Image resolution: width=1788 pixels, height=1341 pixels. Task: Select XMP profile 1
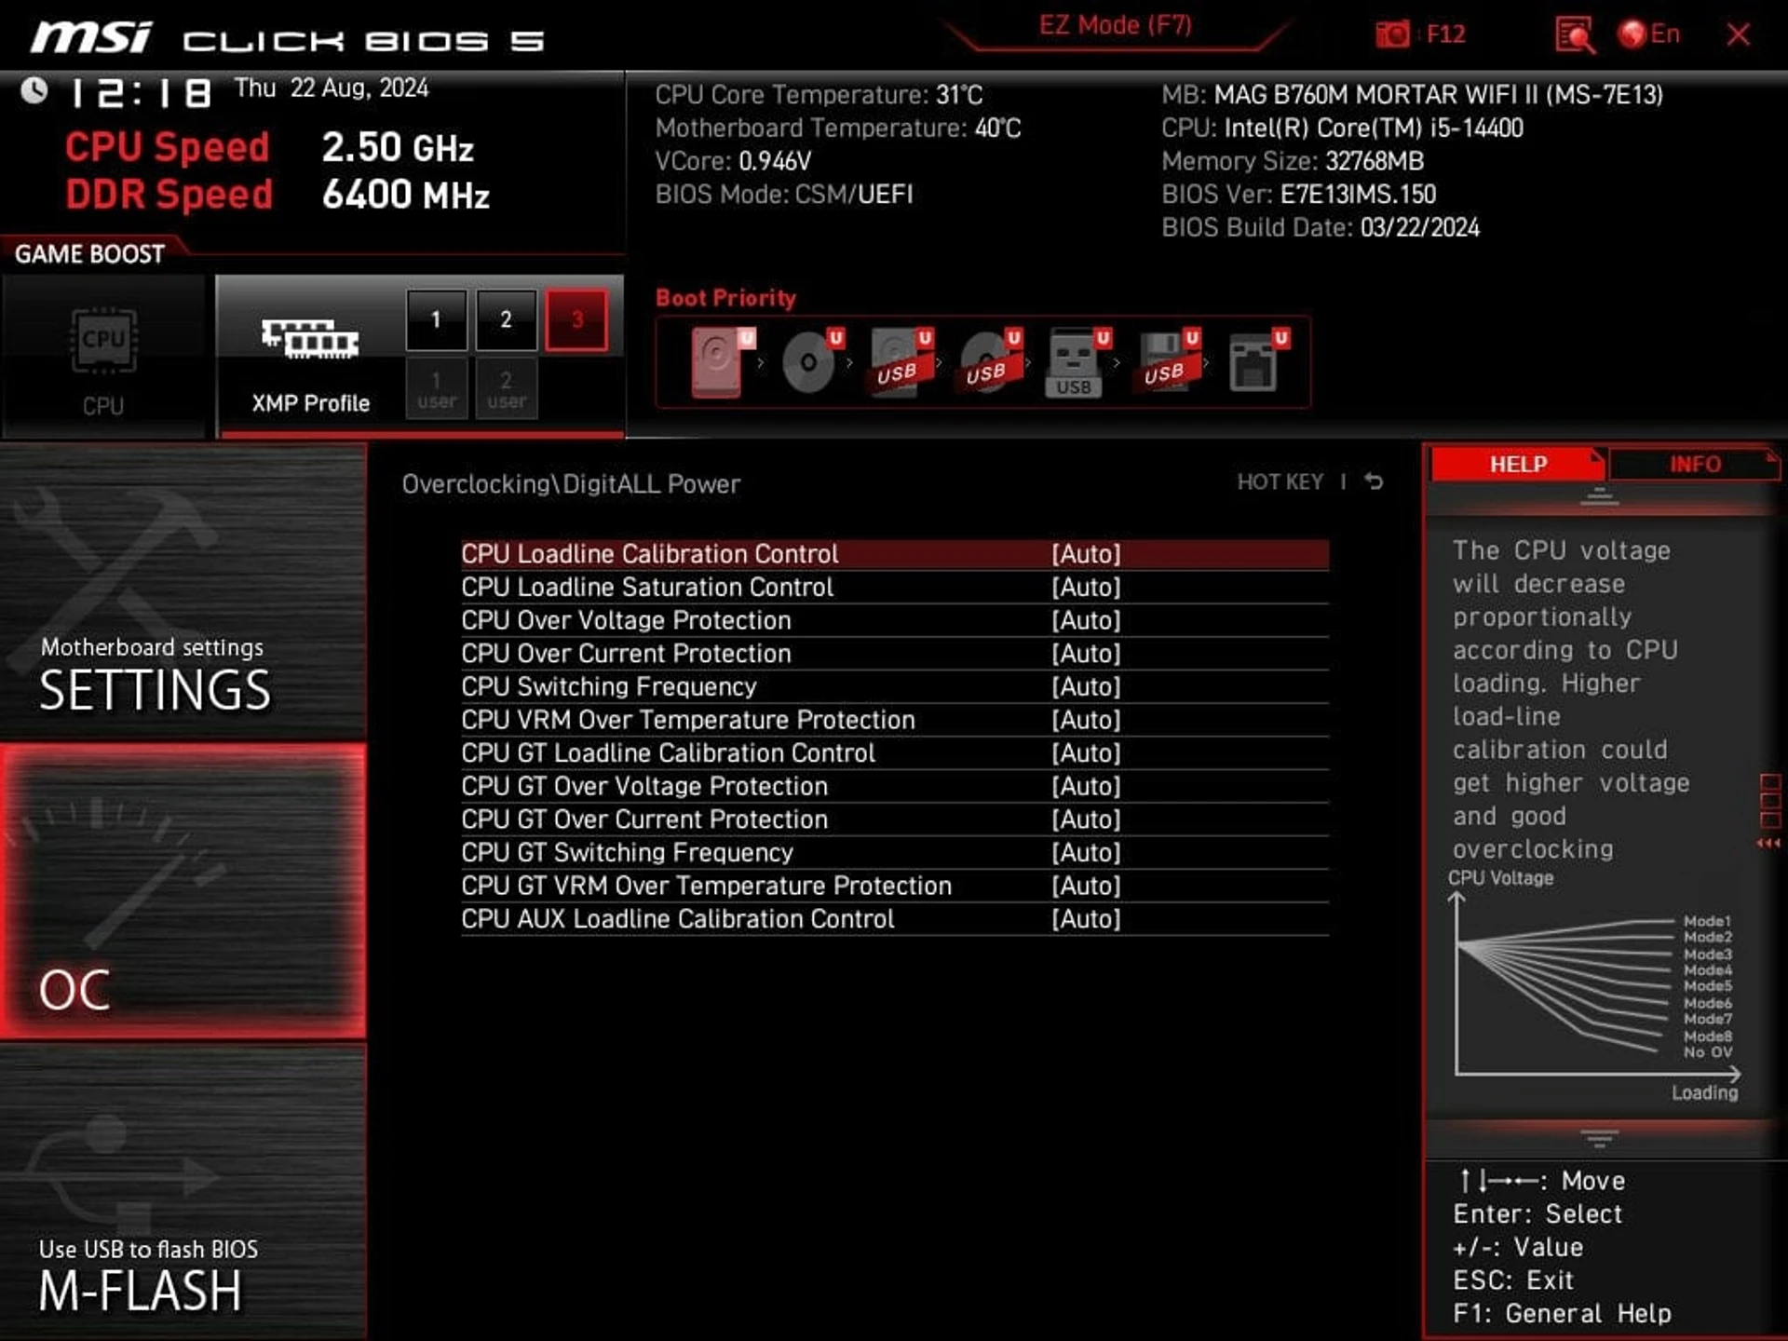pos(436,319)
